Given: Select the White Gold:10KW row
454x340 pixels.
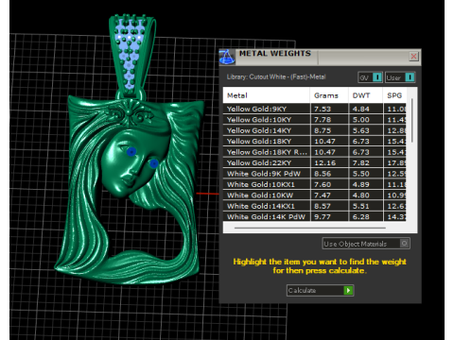Looking at the screenshot, I should pyautogui.click(x=315, y=195).
